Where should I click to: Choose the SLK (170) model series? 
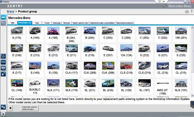point(72,87)
